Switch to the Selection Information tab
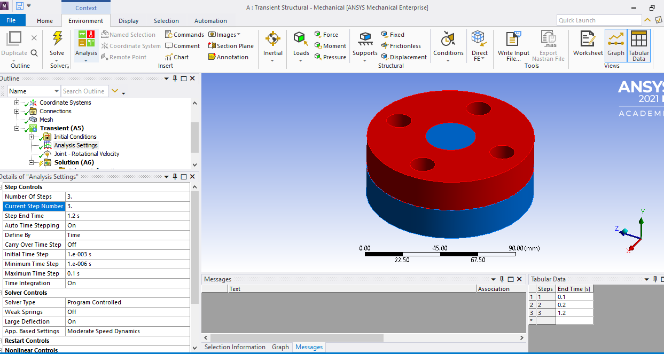664x354 pixels. (235, 347)
